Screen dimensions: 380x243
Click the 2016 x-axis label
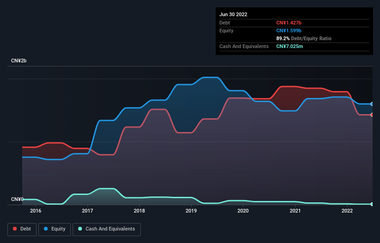click(x=36, y=211)
